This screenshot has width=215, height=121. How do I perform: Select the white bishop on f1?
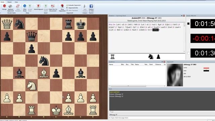69,110
